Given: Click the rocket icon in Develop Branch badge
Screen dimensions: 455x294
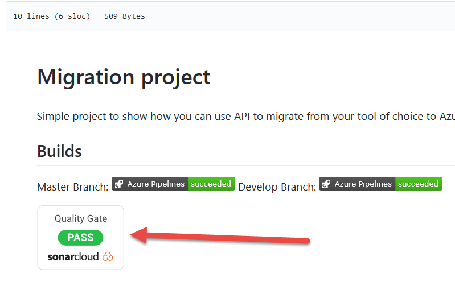Looking at the screenshot, I should click(326, 184).
